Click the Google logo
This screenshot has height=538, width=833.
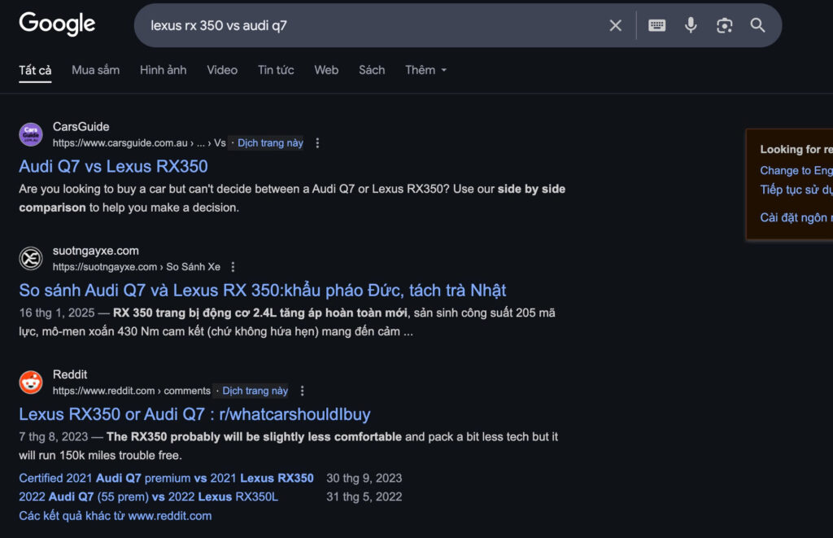[57, 24]
